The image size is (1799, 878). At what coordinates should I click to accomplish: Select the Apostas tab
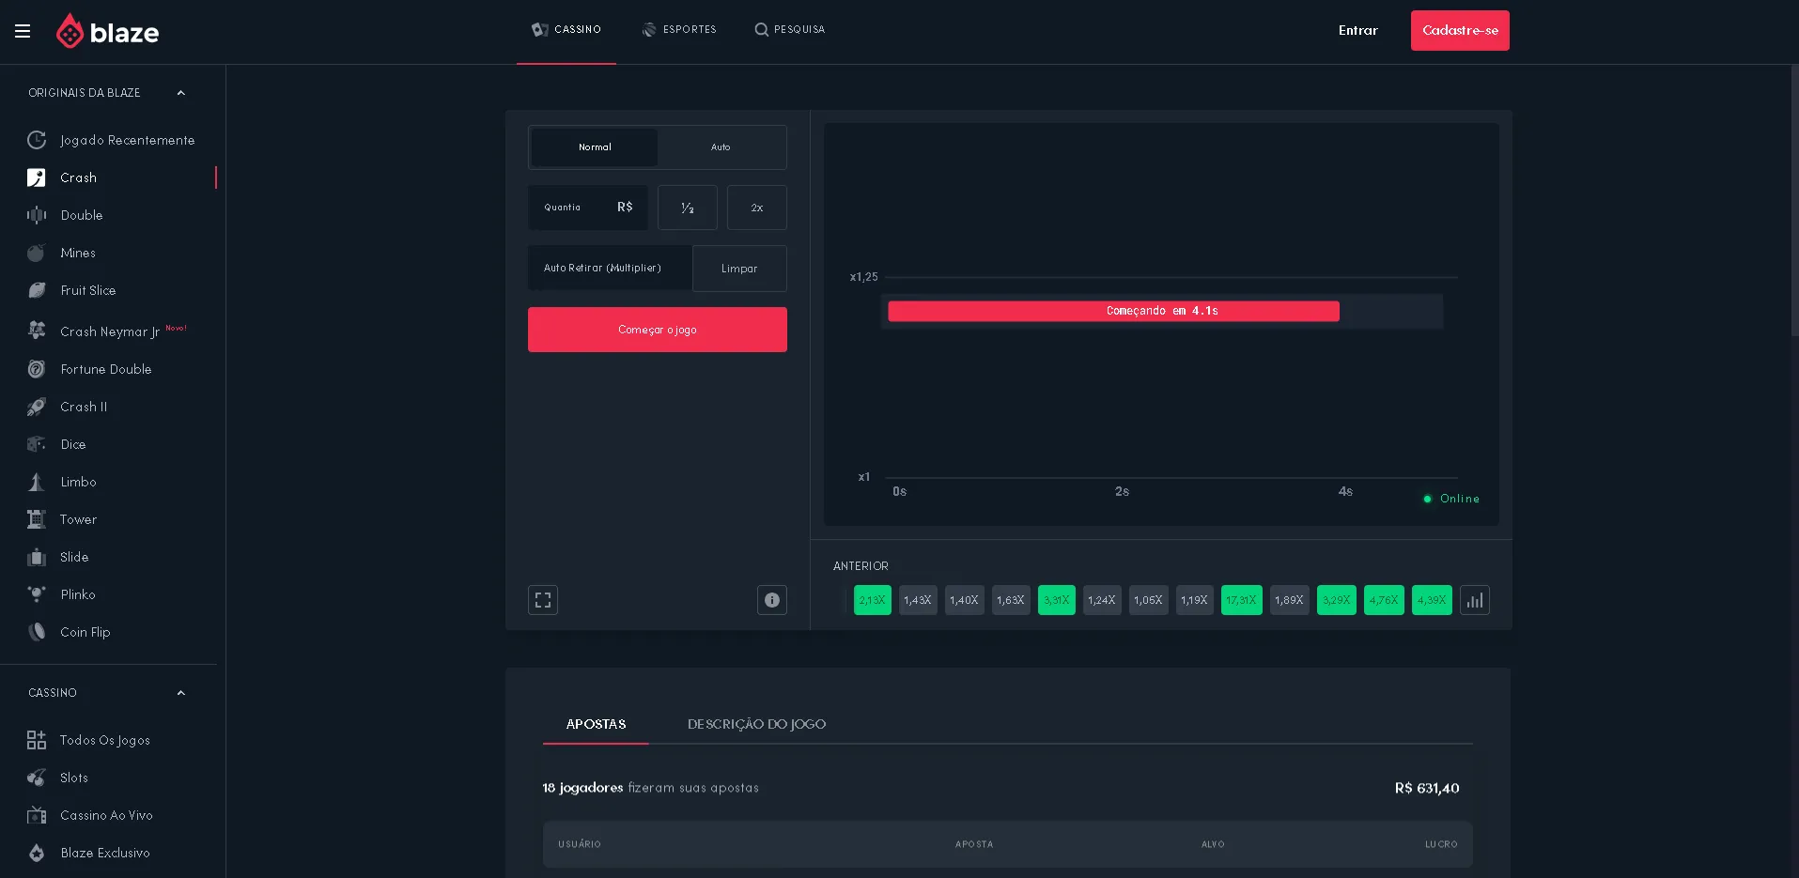tap(596, 724)
